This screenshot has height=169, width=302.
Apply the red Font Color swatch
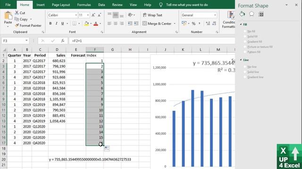[96, 23]
